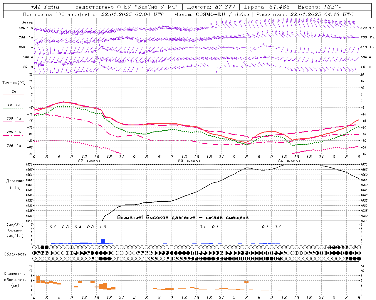This screenshot has height=300, width=376.
Task: Click the station name rAl_Yailu
Action: (45, 7)
